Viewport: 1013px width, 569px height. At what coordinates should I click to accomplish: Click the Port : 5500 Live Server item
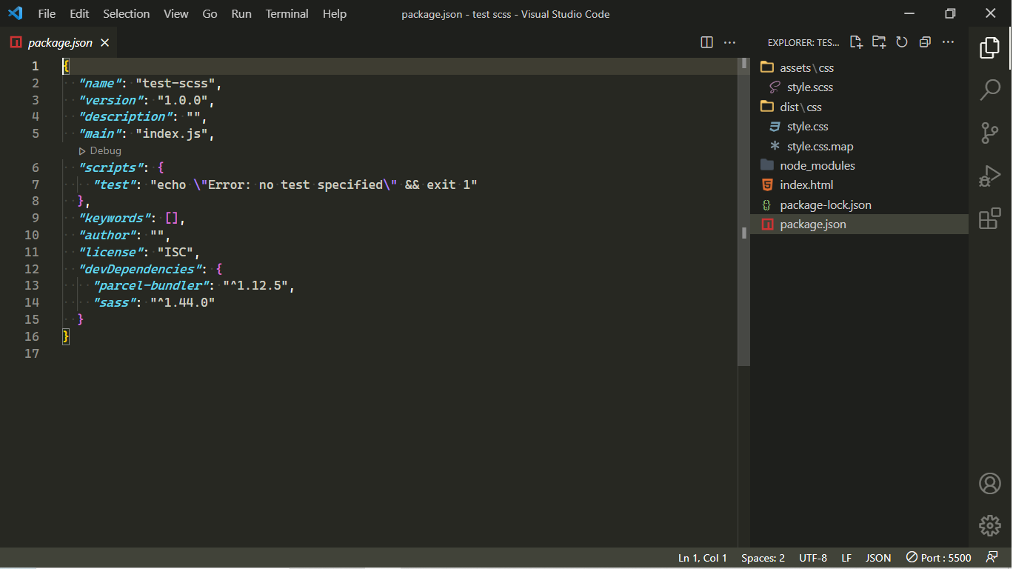pyautogui.click(x=939, y=558)
